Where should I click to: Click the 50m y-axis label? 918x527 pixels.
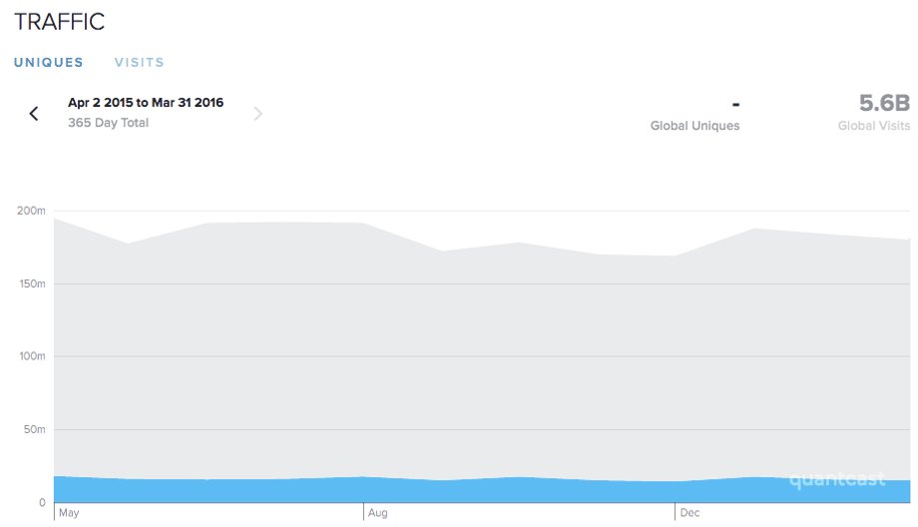pos(35,429)
